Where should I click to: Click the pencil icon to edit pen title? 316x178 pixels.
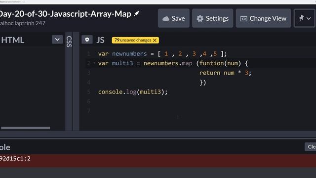pos(137,14)
